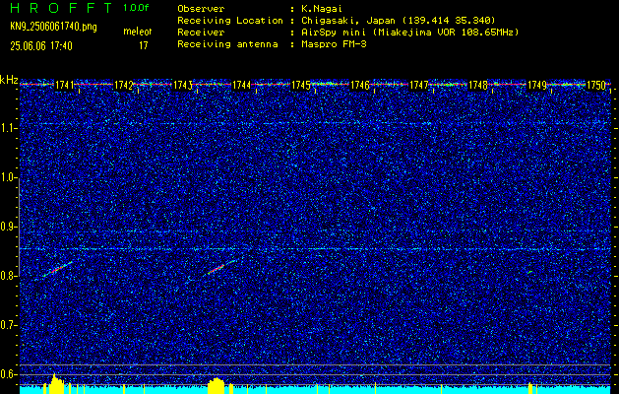Click the yellow power spike below 1749
Image resolution: width=619 pixels, height=394 pixels.
pos(530,388)
